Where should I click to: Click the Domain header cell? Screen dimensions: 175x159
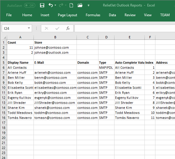tap(87, 63)
